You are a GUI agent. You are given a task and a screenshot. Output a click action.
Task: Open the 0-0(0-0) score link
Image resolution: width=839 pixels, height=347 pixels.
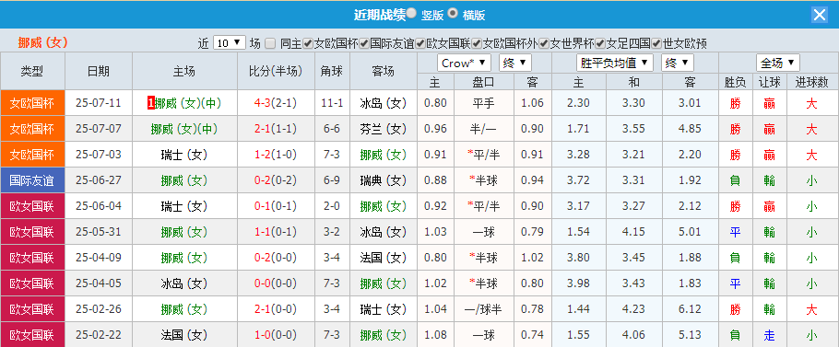(x=276, y=283)
